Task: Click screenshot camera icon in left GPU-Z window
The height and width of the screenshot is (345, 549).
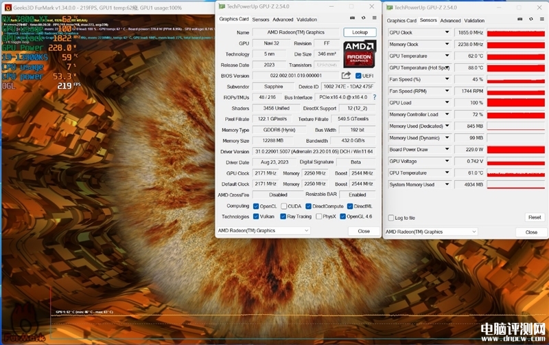Action: pos(352,18)
